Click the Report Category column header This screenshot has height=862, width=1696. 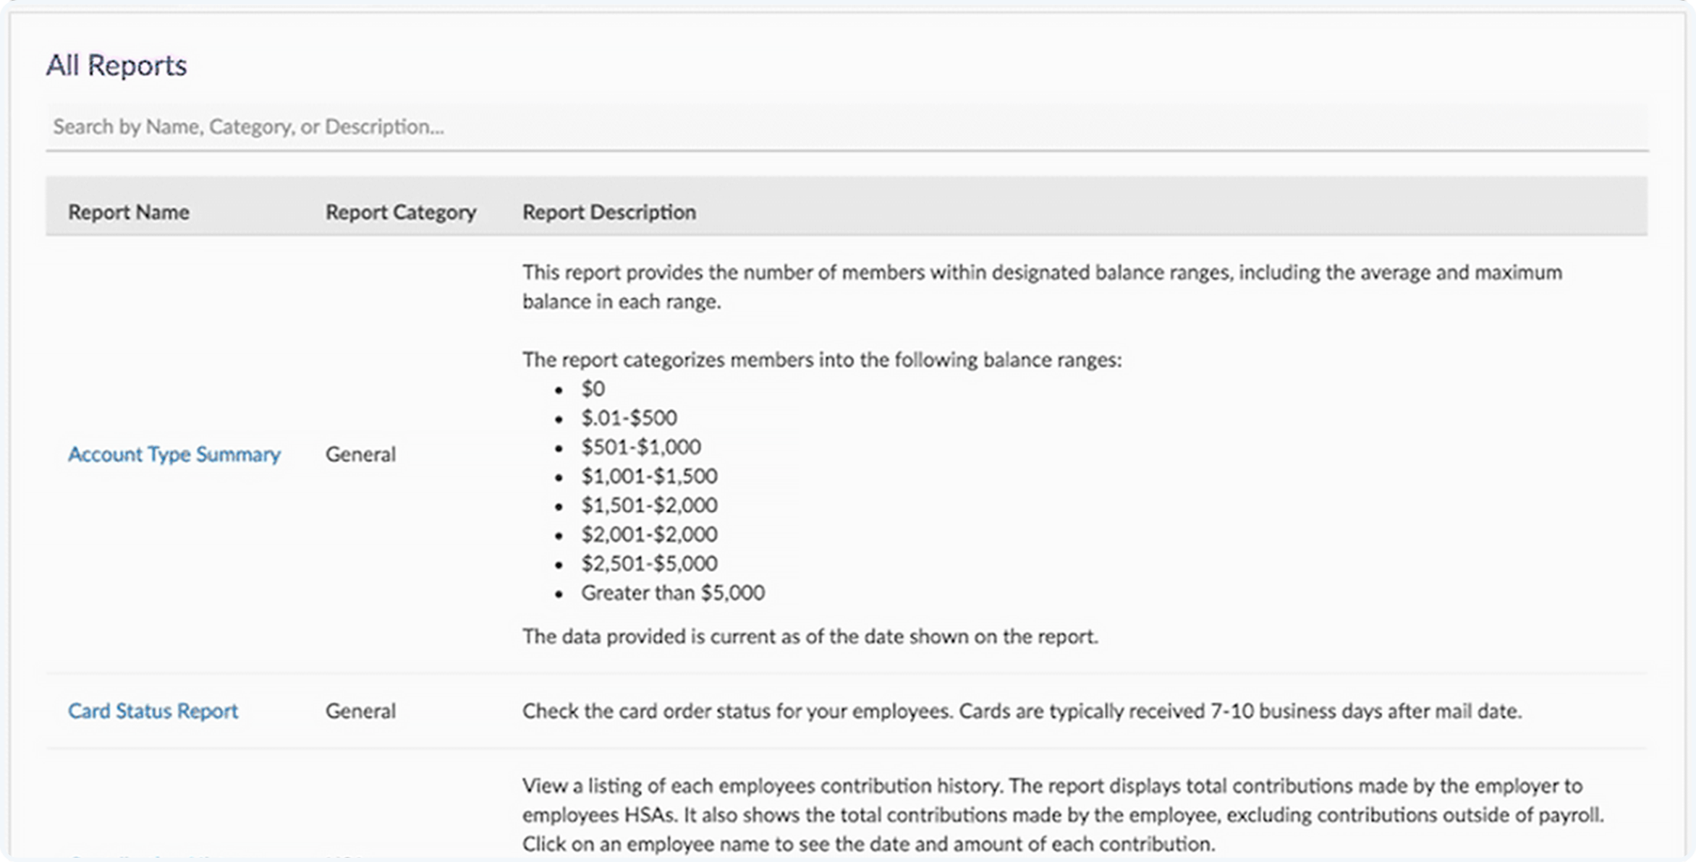coord(400,212)
